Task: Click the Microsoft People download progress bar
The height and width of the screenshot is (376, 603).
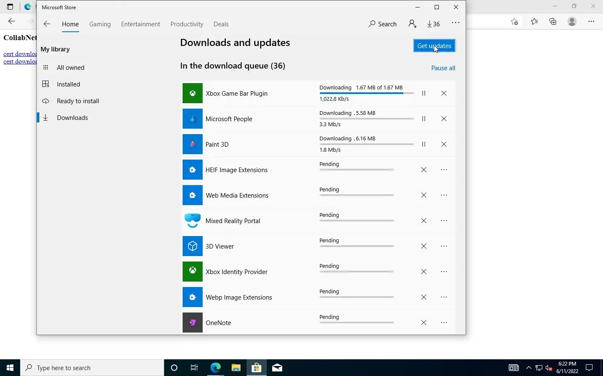Action: (x=367, y=119)
